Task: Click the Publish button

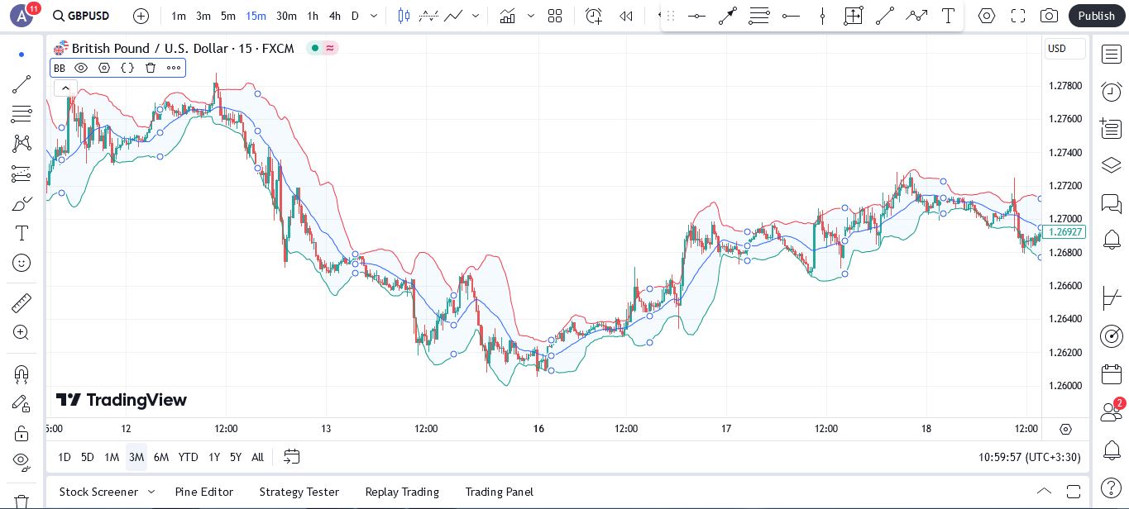Action: coord(1097,16)
